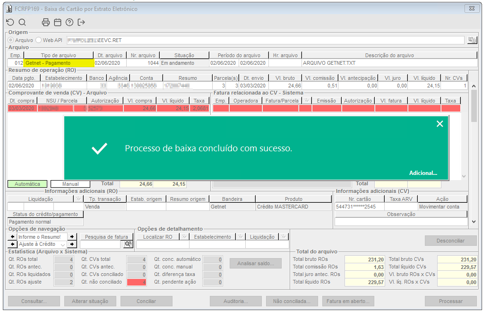Click small icon beside Liquidação detail header
Image resolution: width=483 pixels, height=312 pixels.
pos(284,236)
